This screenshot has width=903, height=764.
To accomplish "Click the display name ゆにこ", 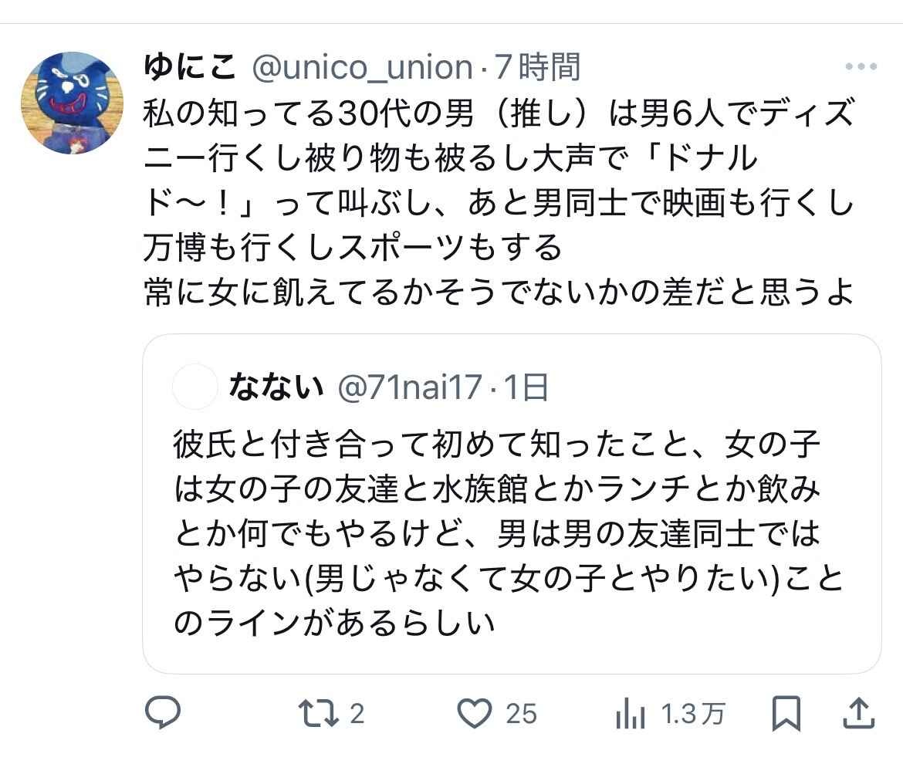I will click(x=190, y=68).
